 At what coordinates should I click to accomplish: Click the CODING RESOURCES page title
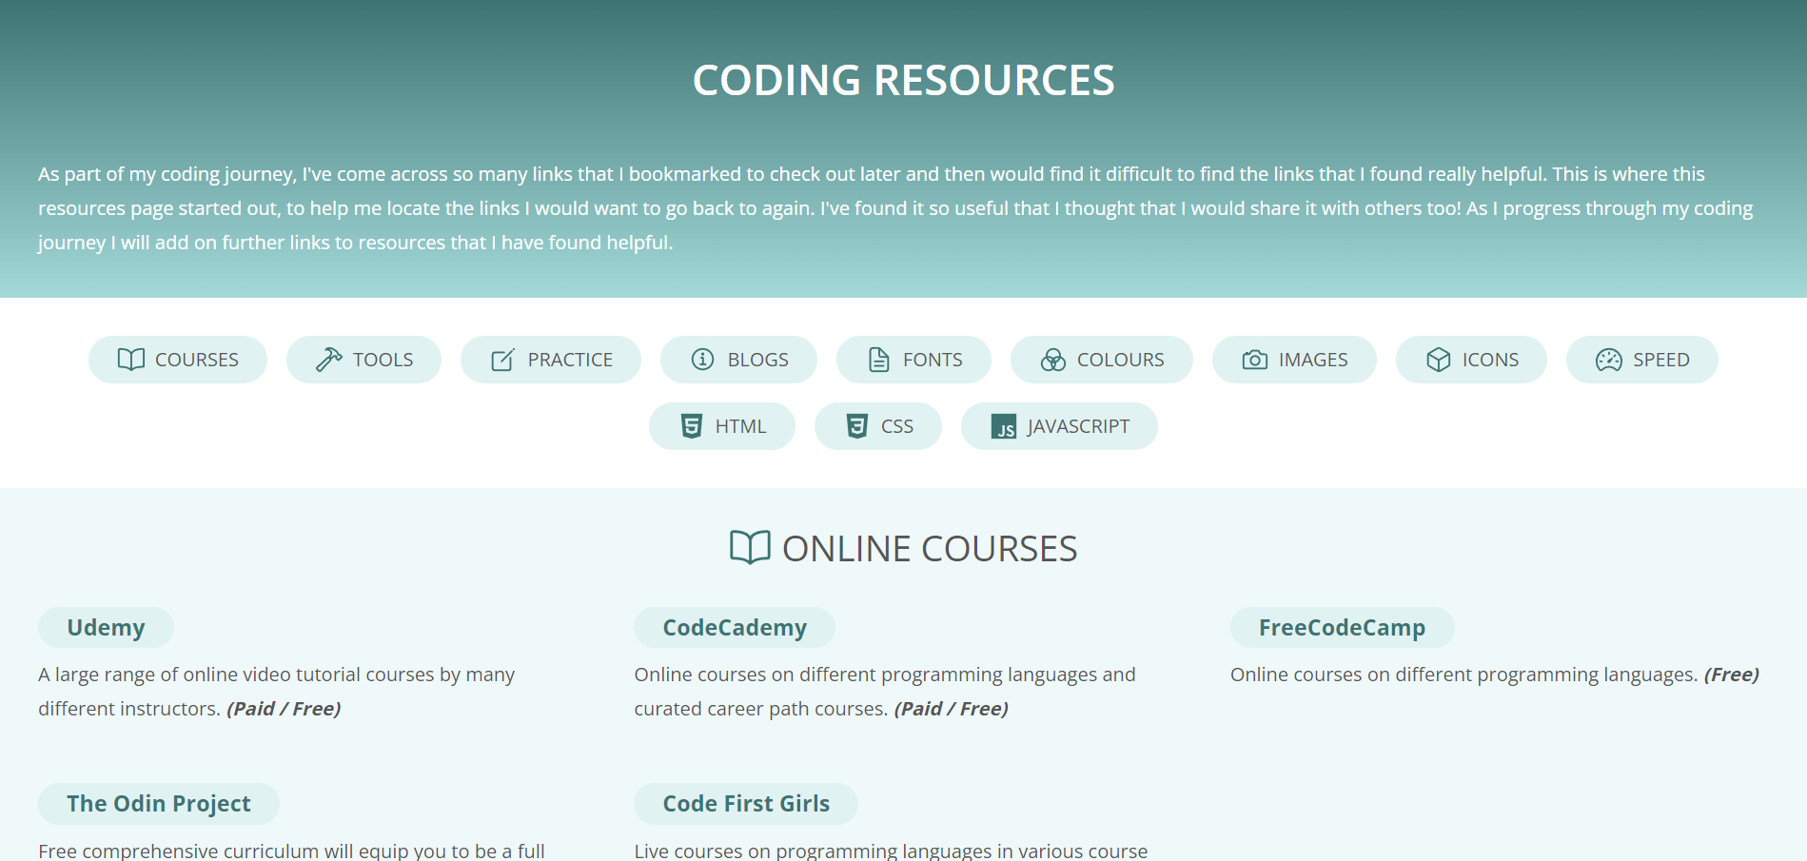coord(903,80)
